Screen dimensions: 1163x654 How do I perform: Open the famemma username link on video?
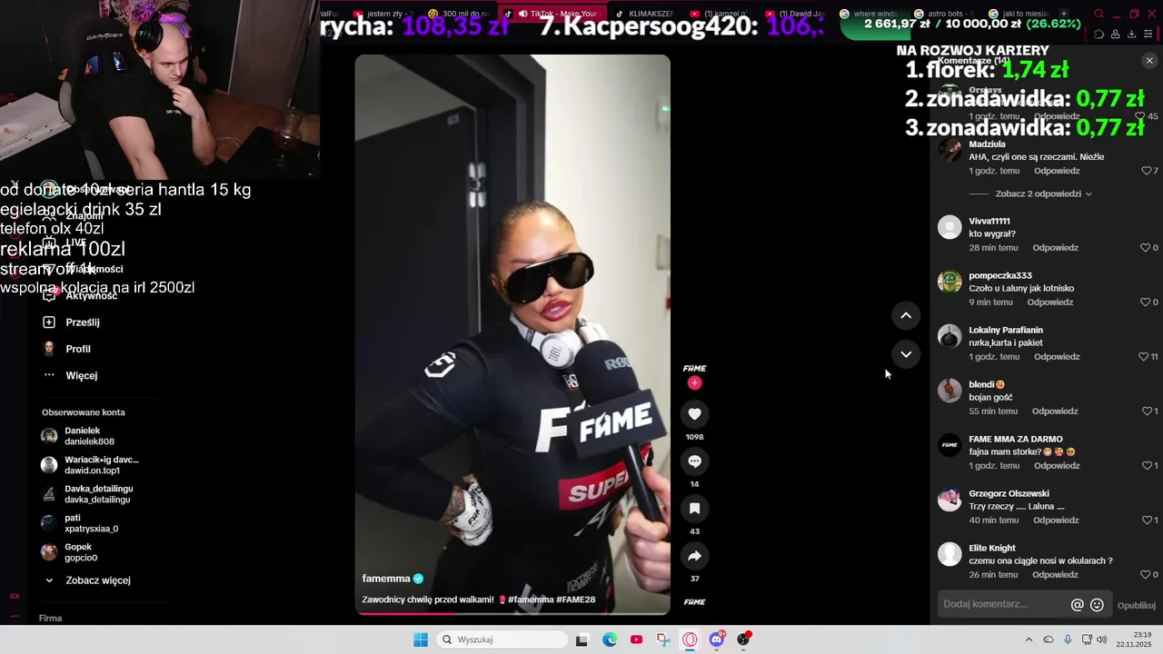coord(386,579)
